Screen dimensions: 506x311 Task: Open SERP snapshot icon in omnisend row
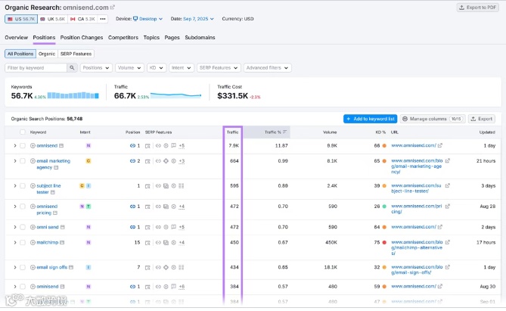point(147,146)
